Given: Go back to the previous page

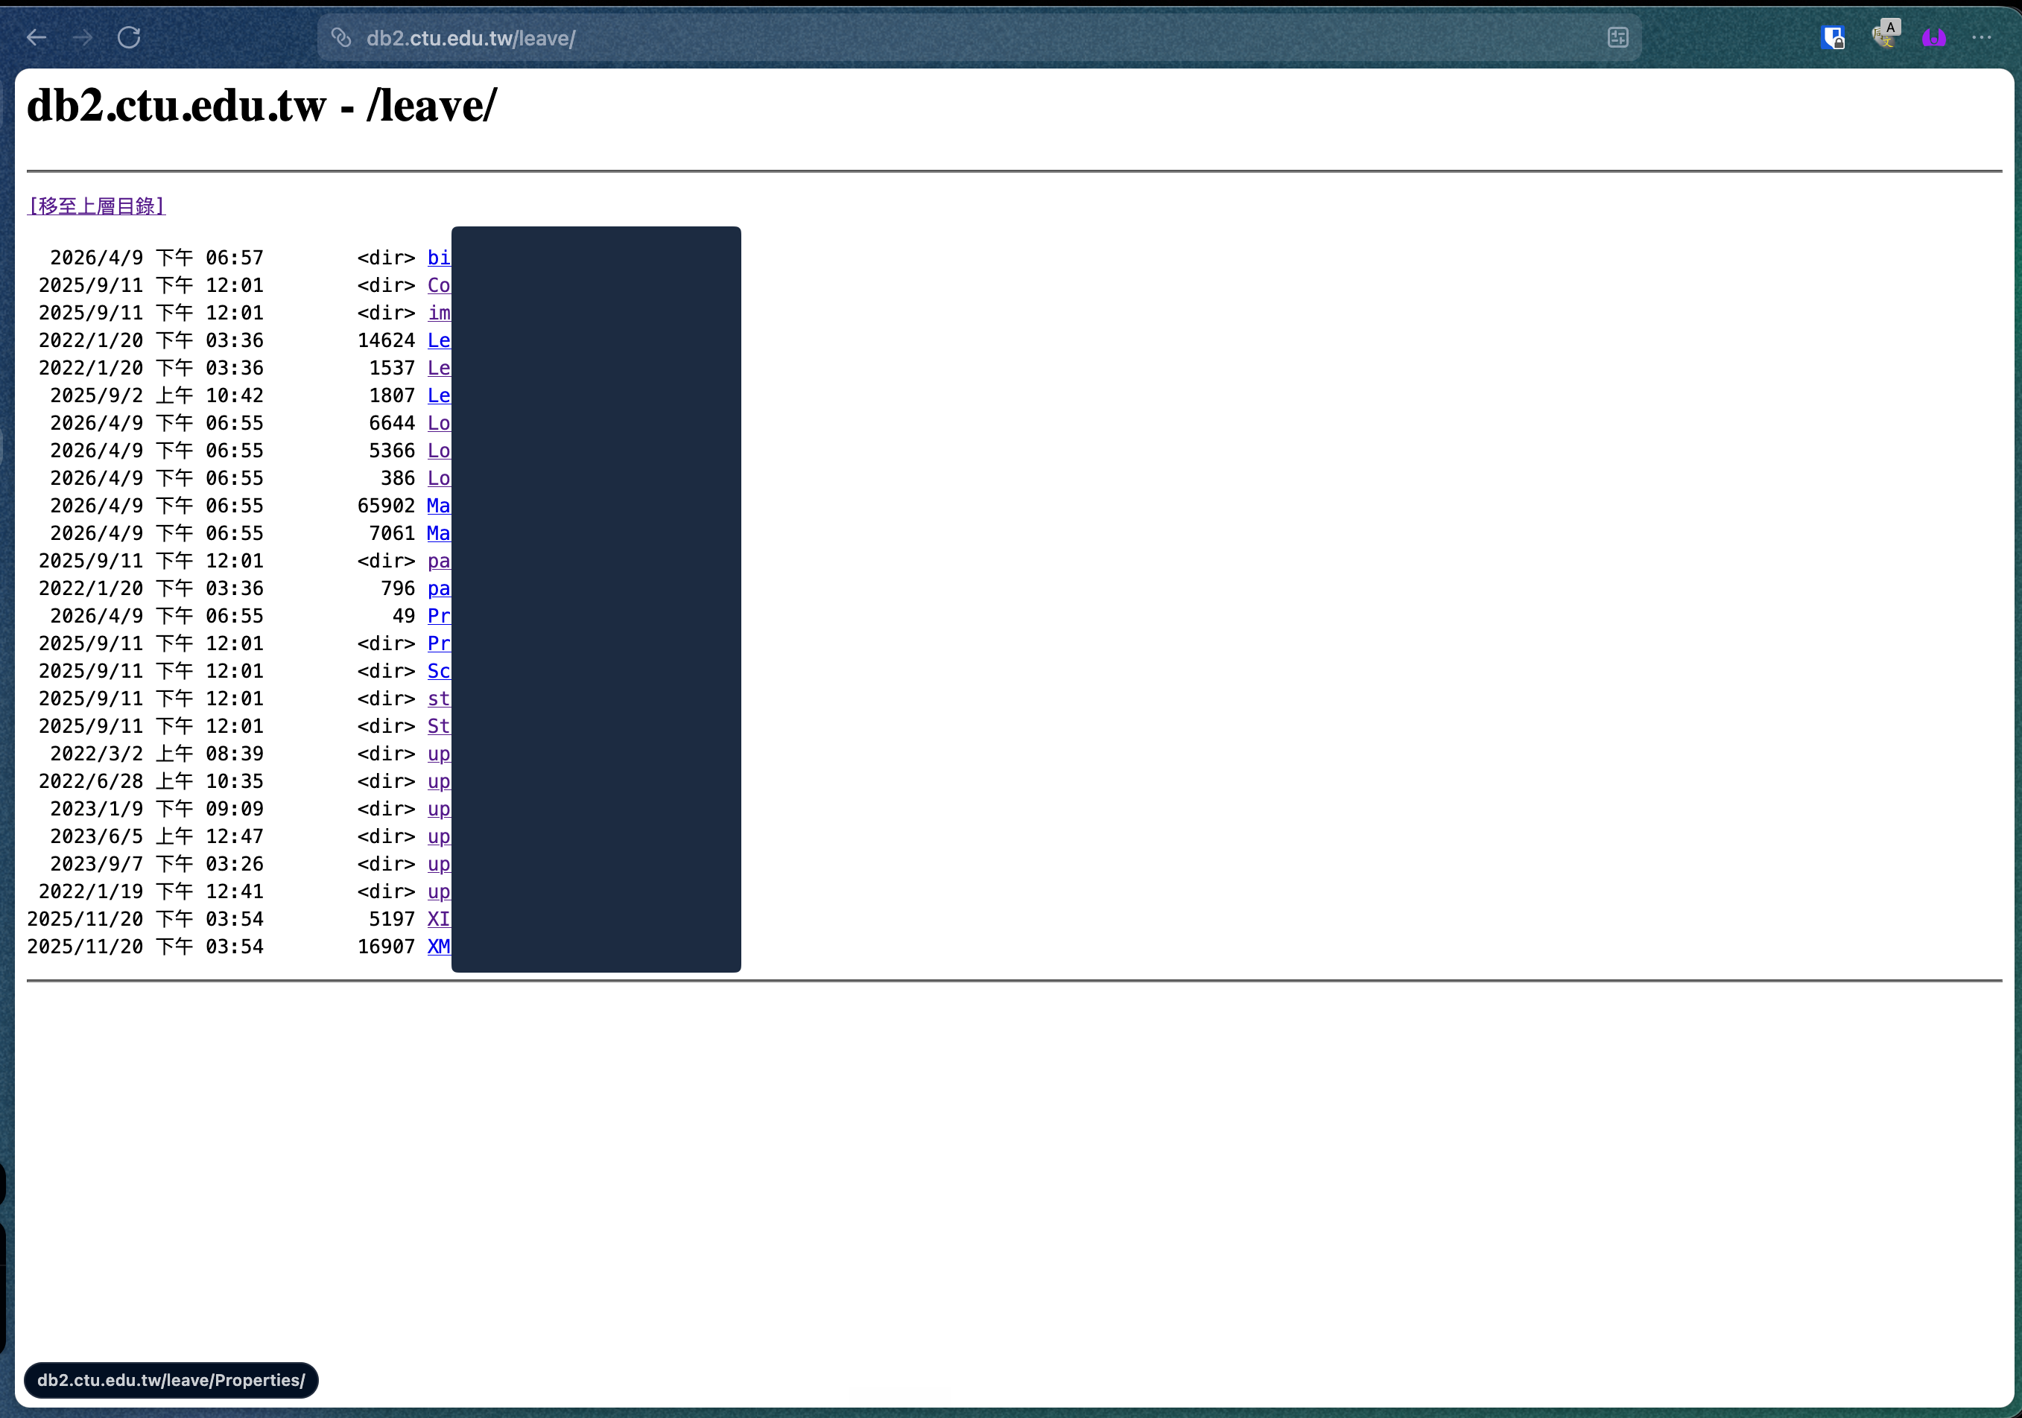Looking at the screenshot, I should (x=36, y=38).
